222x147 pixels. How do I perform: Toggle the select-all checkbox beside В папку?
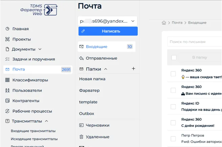pos(174,57)
